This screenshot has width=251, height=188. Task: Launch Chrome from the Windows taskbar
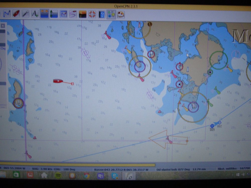tap(87, 175)
